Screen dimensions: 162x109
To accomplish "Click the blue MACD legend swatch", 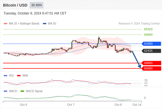I will [5, 91].
